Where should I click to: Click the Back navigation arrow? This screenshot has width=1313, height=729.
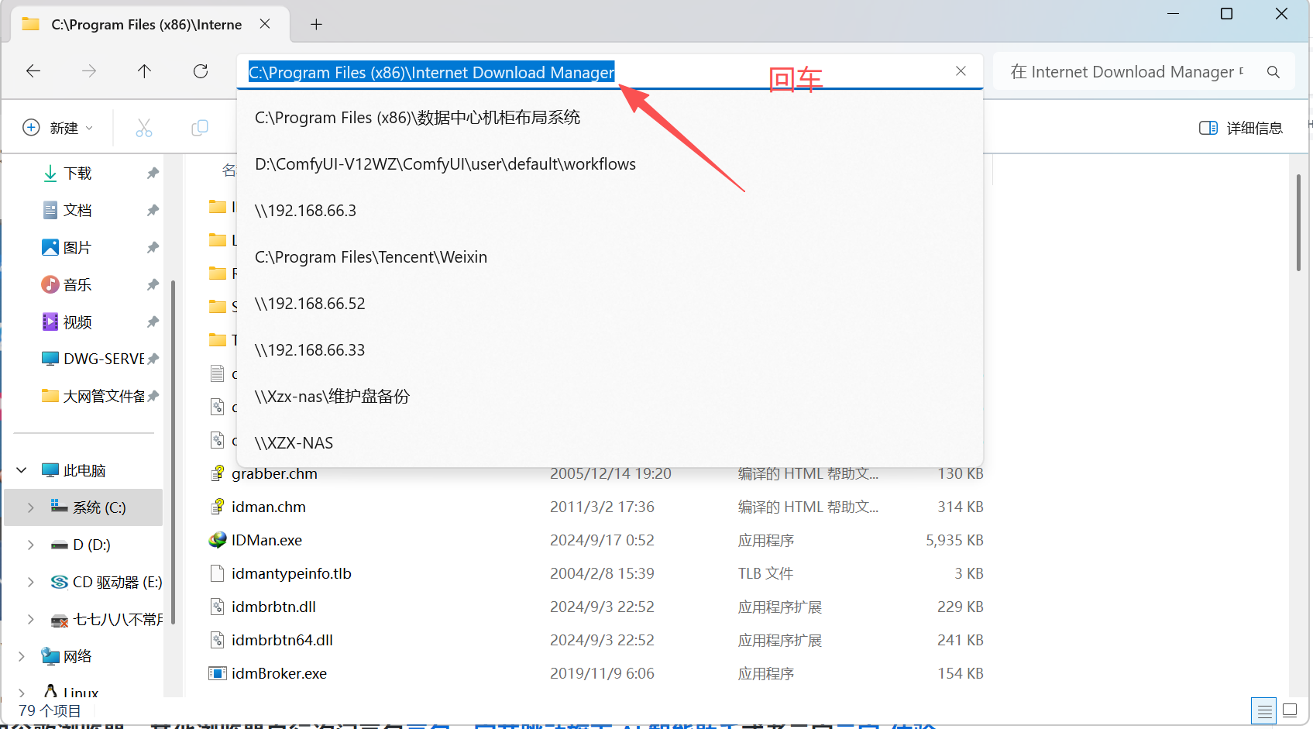[x=33, y=71]
